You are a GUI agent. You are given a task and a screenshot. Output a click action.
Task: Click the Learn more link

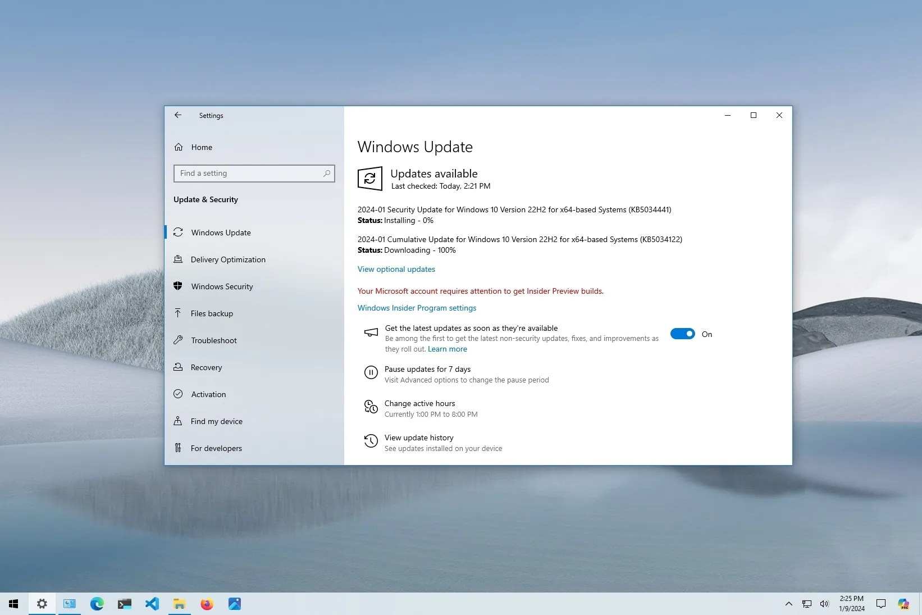click(x=448, y=349)
